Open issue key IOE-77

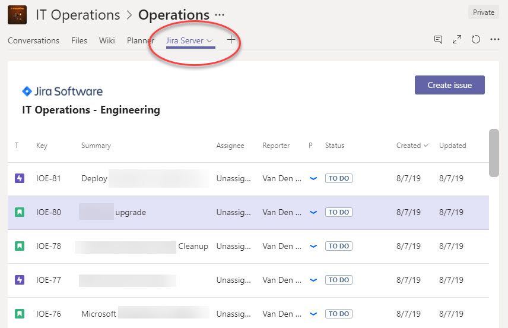point(49,280)
